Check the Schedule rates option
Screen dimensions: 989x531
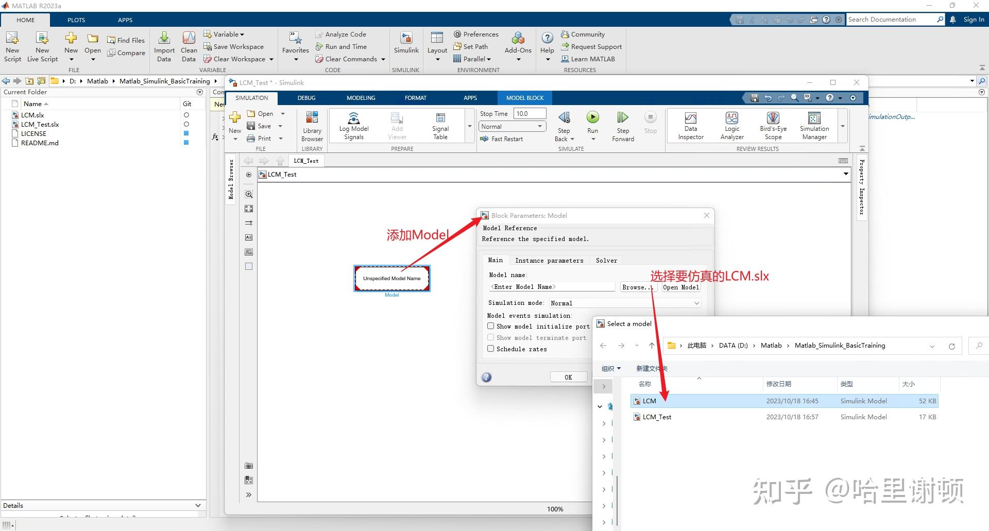491,348
